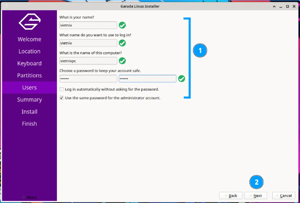Screen dimensions: 300x203
Task: Proceed with the Next button
Action: point(255,196)
